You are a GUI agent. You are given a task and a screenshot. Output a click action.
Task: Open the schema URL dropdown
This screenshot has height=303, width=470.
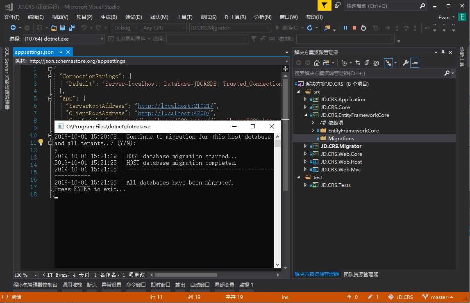(287, 61)
